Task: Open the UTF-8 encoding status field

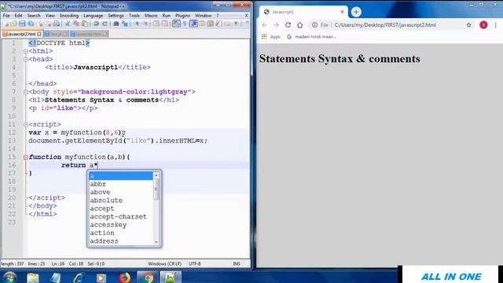Action: tap(195, 264)
